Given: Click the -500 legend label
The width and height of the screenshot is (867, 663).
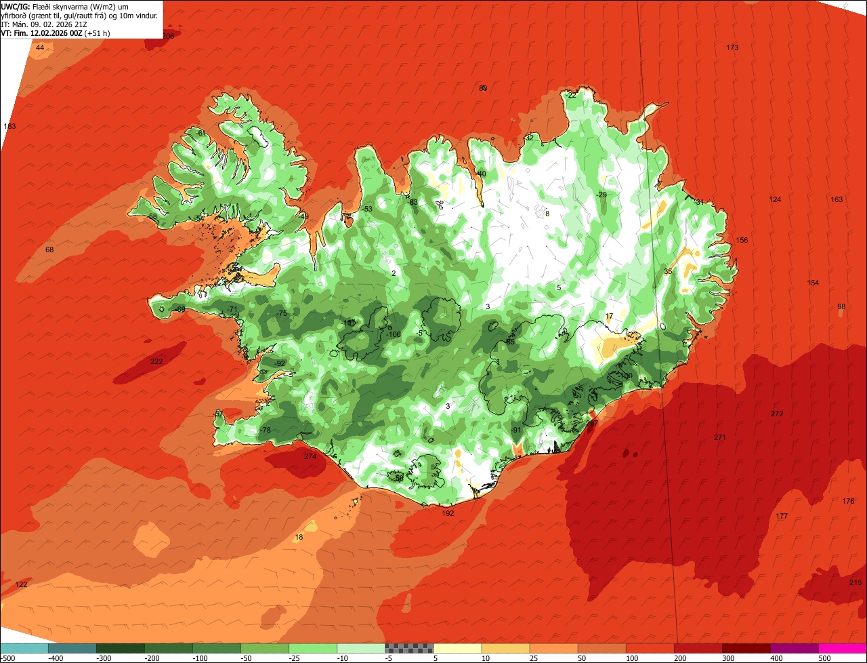Looking at the screenshot, I should tap(7, 658).
